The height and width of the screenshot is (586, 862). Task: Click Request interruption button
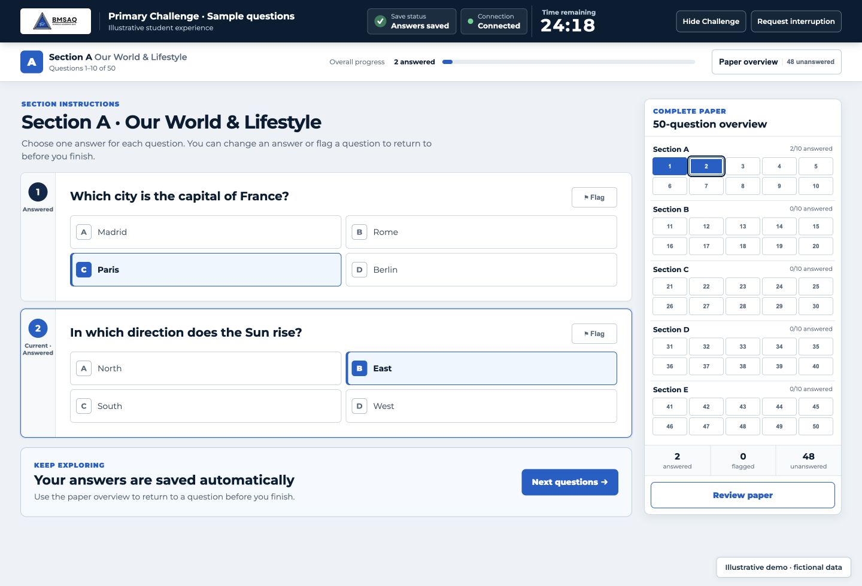point(796,22)
